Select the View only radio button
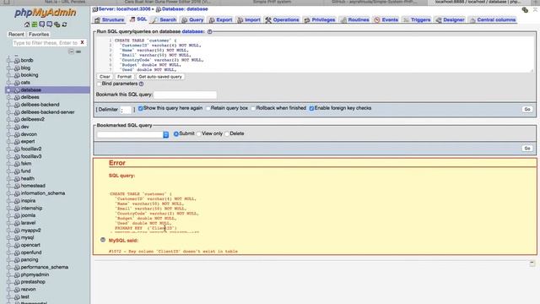540x304 pixels. click(x=199, y=133)
